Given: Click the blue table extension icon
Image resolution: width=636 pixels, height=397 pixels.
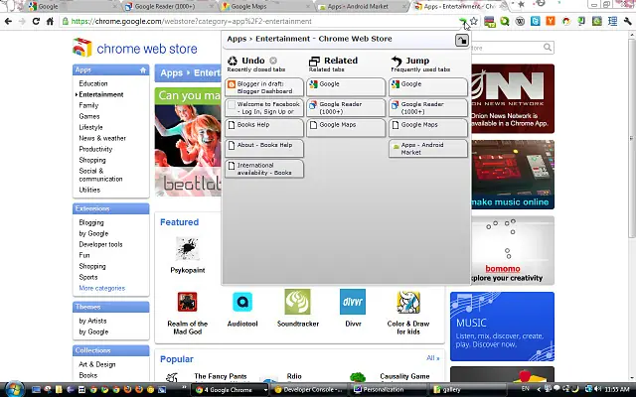Looking at the screenshot, I should [612, 21].
